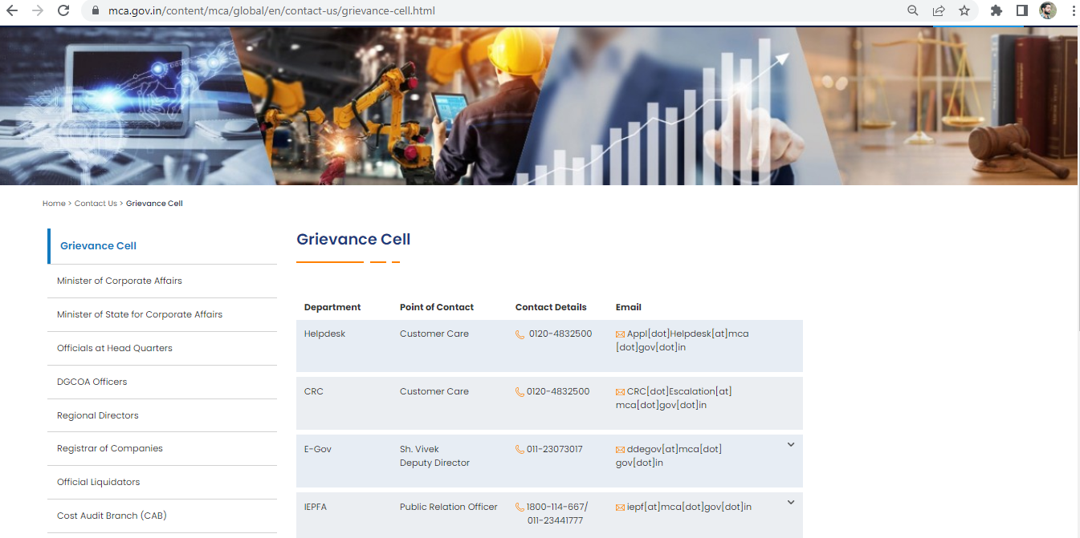Click Home breadcrumb link
Image resolution: width=1080 pixels, height=538 pixels.
click(54, 204)
